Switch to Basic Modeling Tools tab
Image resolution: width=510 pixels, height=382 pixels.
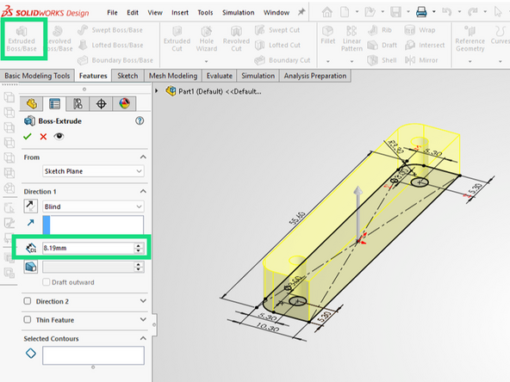(x=37, y=76)
